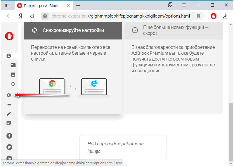The height and width of the screenshot is (167, 234).
Task: Open the sync icon in the sidebar
Action: [x=13, y=84]
